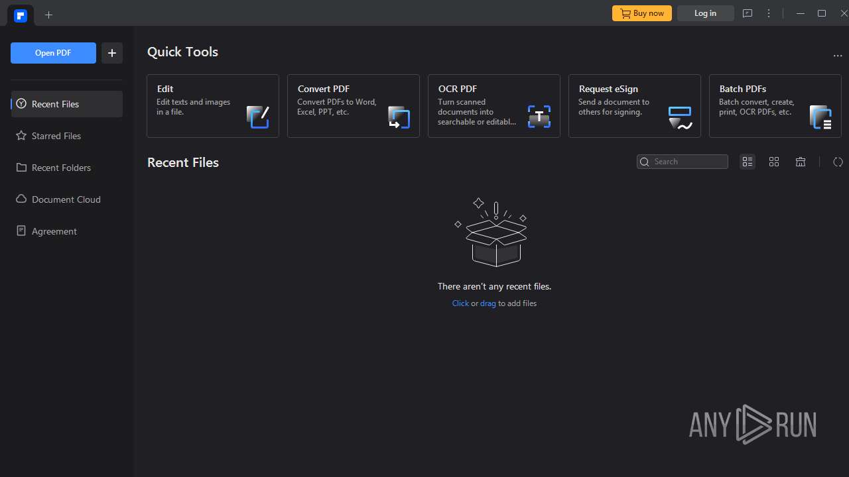Image resolution: width=849 pixels, height=477 pixels.
Task: Click the Document Cloud cloud icon
Action: coord(21,199)
